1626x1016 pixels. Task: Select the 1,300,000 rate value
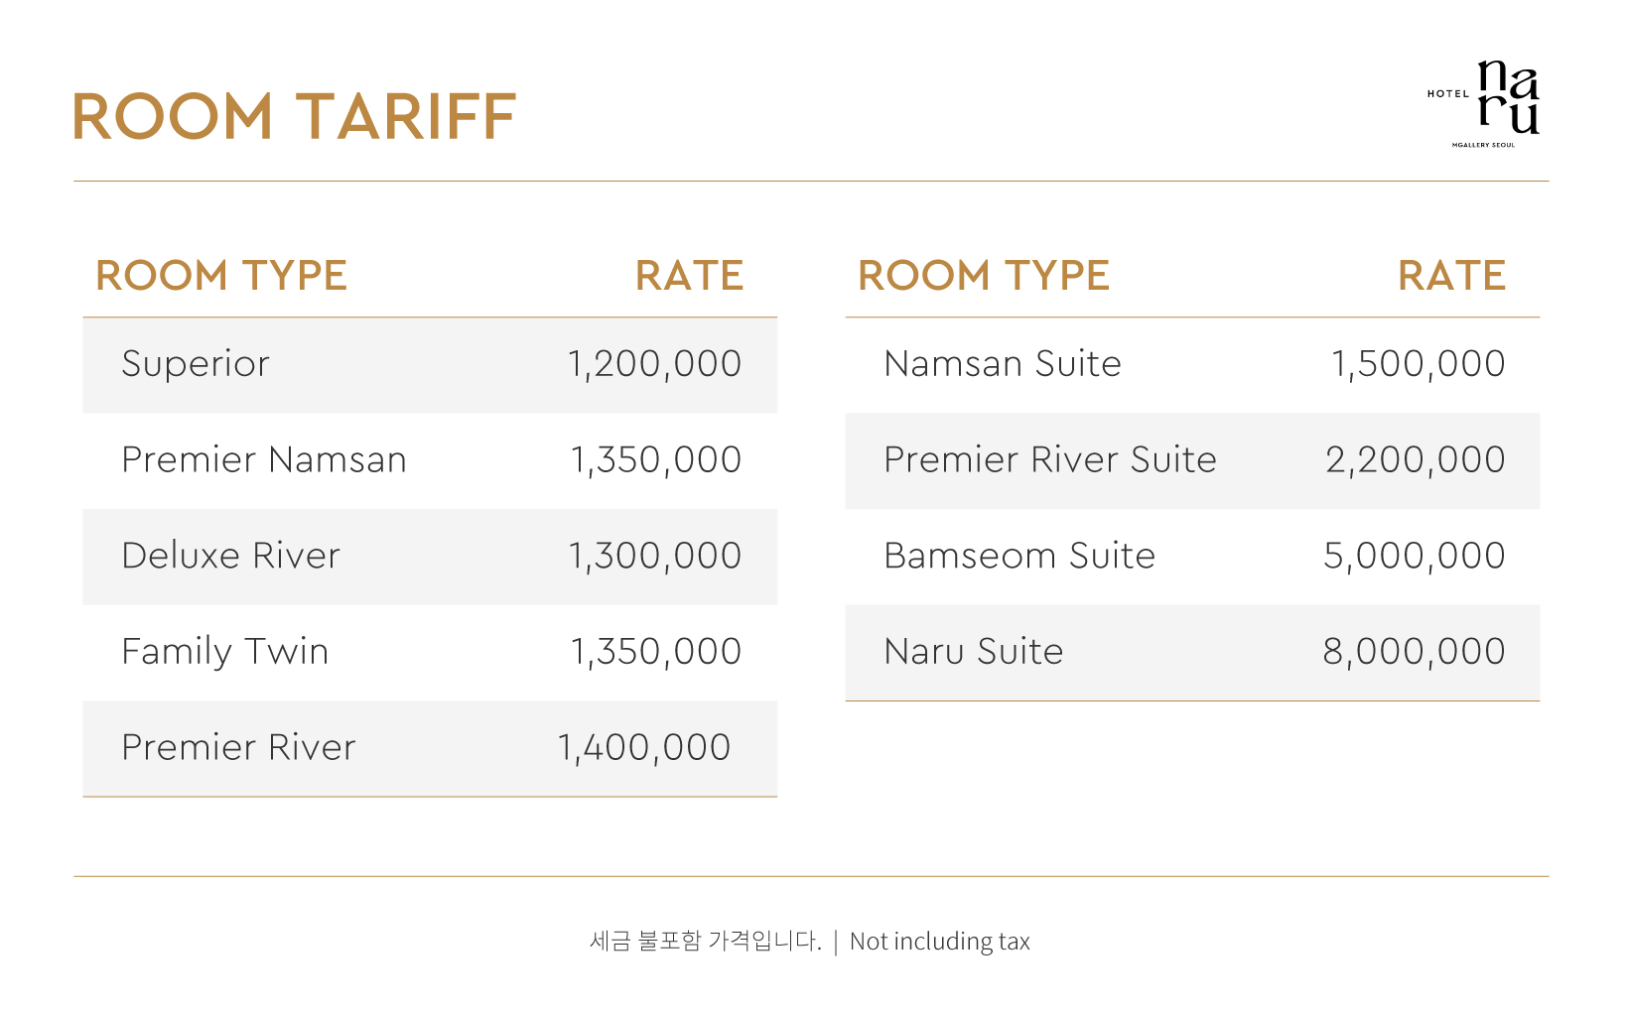pos(654,556)
